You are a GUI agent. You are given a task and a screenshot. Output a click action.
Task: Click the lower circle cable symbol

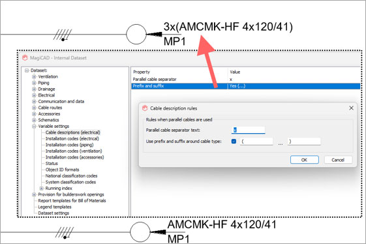click(x=140, y=232)
